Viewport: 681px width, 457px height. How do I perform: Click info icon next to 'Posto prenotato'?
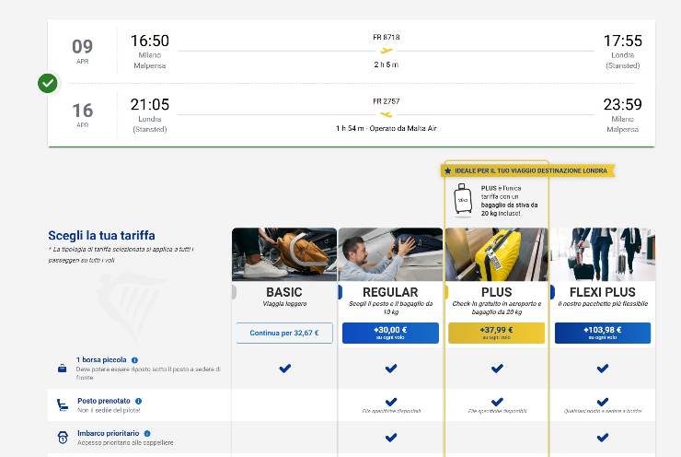(139, 401)
